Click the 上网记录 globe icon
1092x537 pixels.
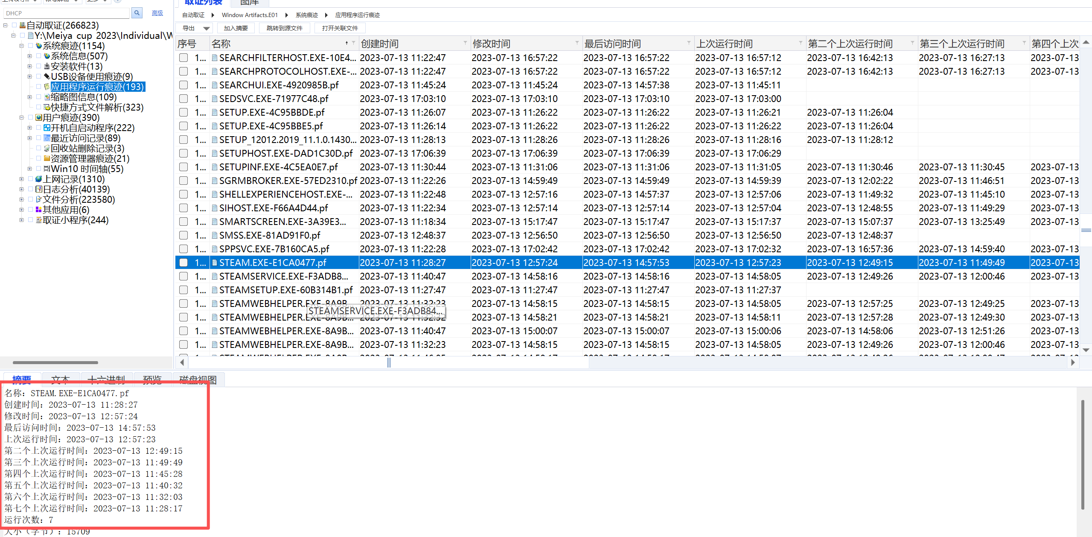[39, 179]
